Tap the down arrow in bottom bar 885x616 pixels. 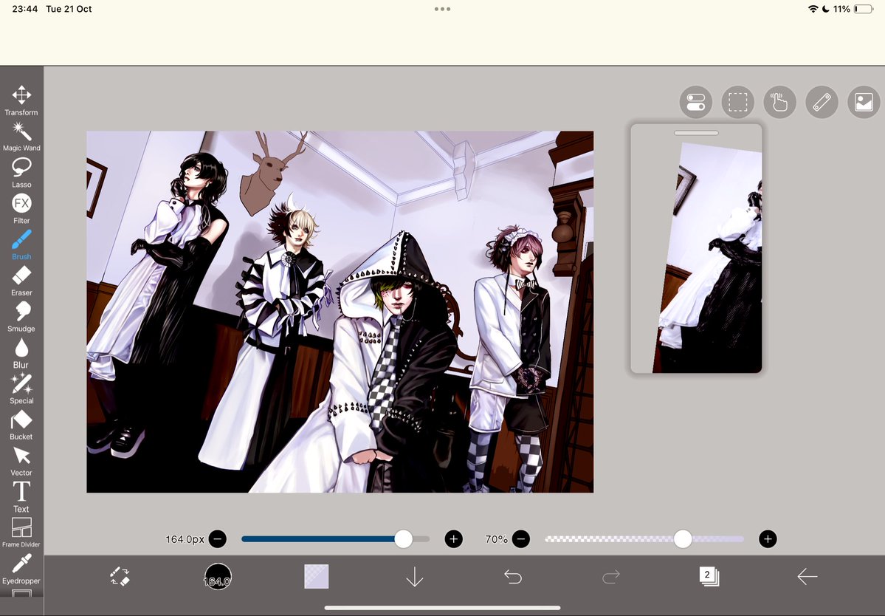tap(415, 576)
